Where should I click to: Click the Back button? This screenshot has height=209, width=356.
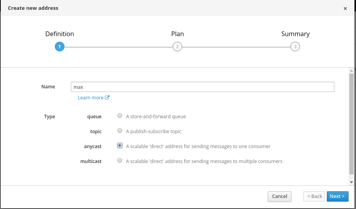[314, 196]
